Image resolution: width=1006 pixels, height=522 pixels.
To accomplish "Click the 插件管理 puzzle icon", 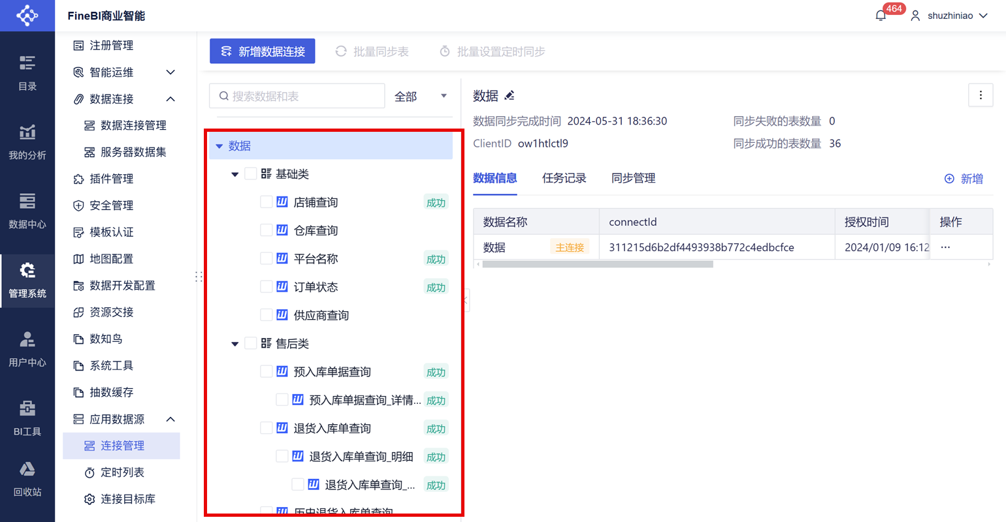I will tap(78, 179).
